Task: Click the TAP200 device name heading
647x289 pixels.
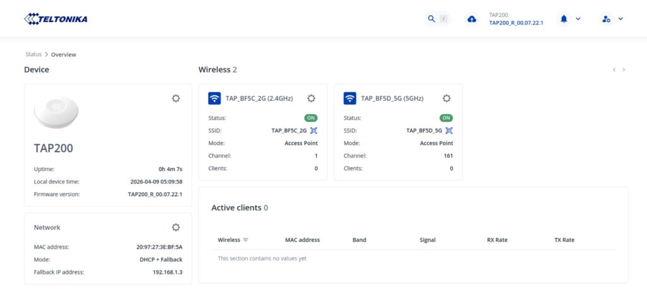Action: click(x=54, y=148)
